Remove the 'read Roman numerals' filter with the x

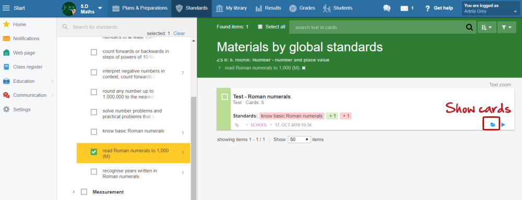(304, 68)
